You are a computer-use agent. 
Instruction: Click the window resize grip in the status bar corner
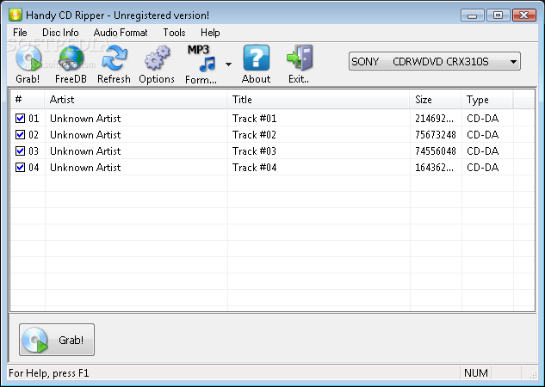(x=532, y=374)
